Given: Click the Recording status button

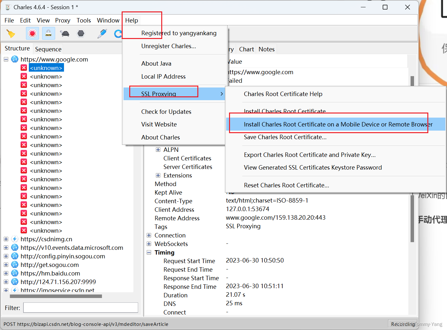Looking at the screenshot, I should pos(403,324).
